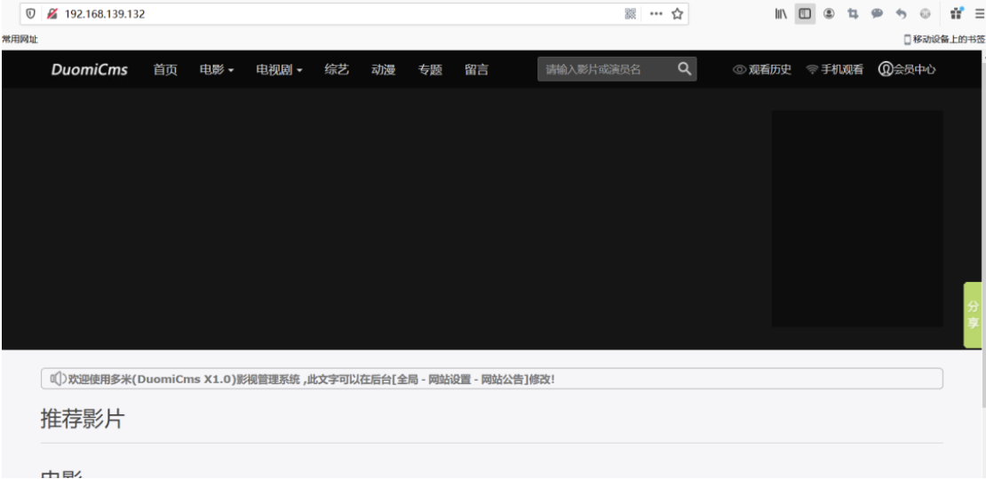Expand the 电视剧 dropdown menu
Screen dimensions: 986x479
279,70
